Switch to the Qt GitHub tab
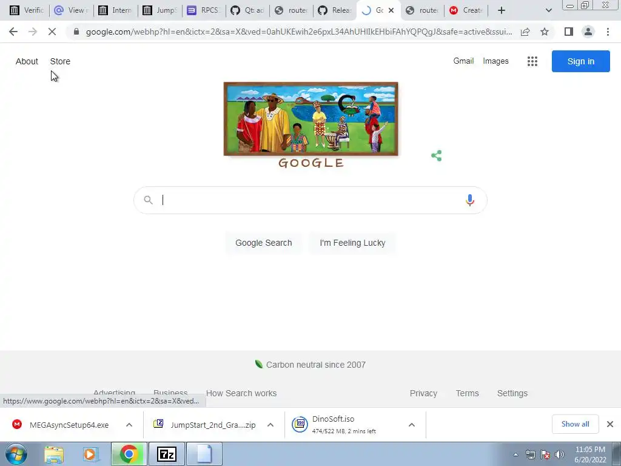 pyautogui.click(x=247, y=10)
